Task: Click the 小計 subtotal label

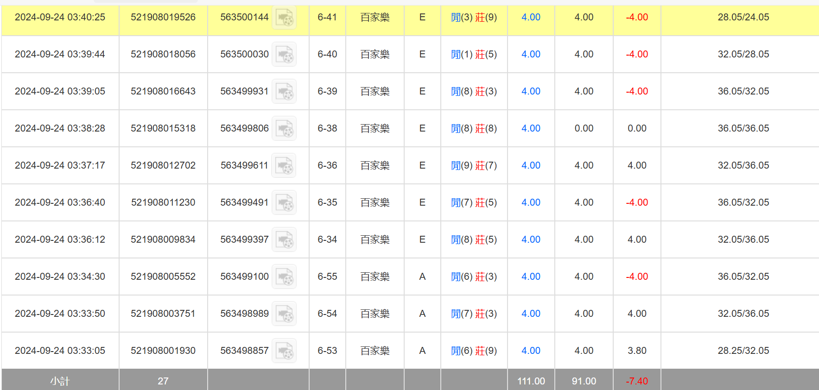Action: (x=60, y=381)
